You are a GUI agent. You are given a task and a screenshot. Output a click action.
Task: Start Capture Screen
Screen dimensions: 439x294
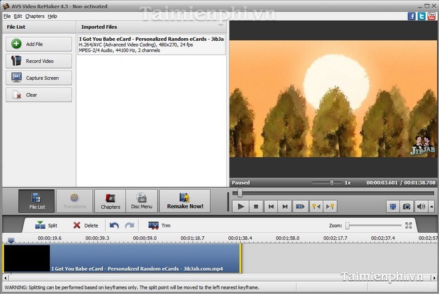coord(39,78)
